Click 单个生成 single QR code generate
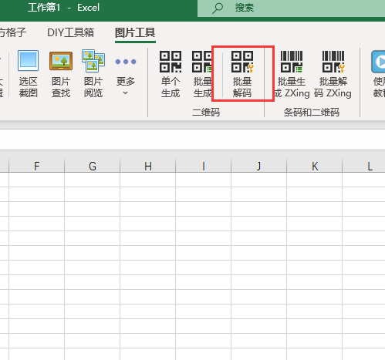This screenshot has height=360, width=385. click(x=171, y=74)
